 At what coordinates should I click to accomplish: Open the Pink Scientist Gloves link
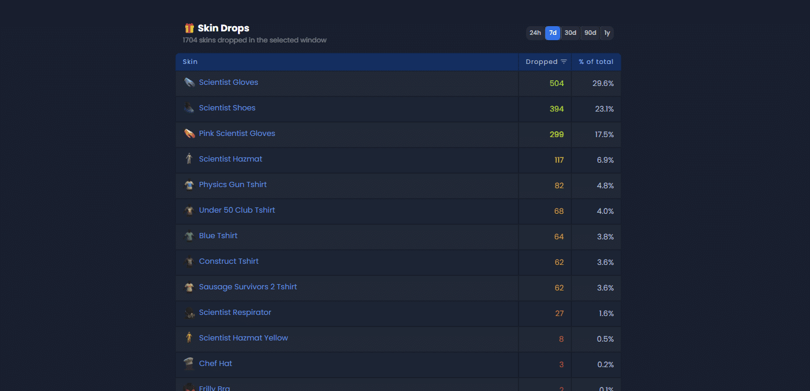[237, 134]
